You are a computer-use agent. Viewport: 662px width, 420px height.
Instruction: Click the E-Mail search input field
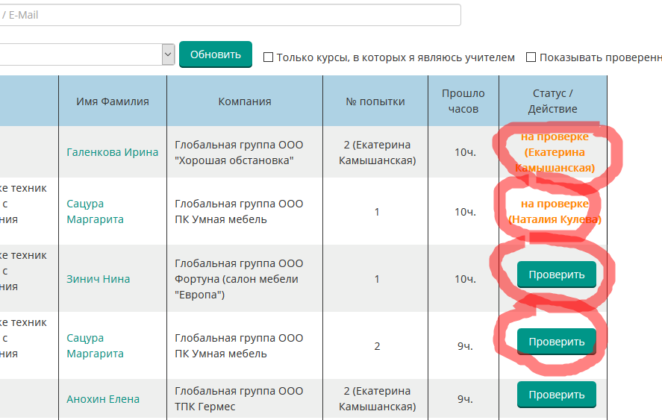224,15
